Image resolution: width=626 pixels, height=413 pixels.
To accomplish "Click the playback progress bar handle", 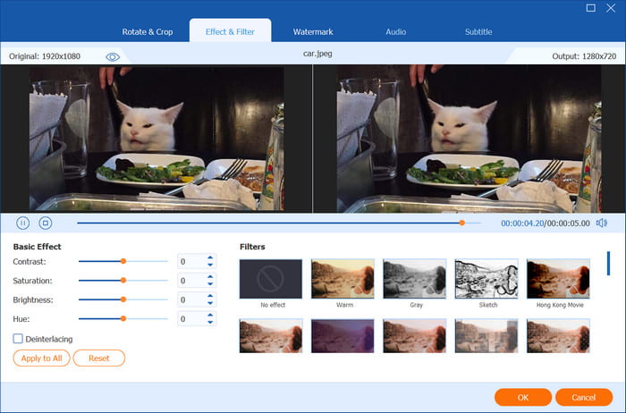I will click(x=462, y=223).
